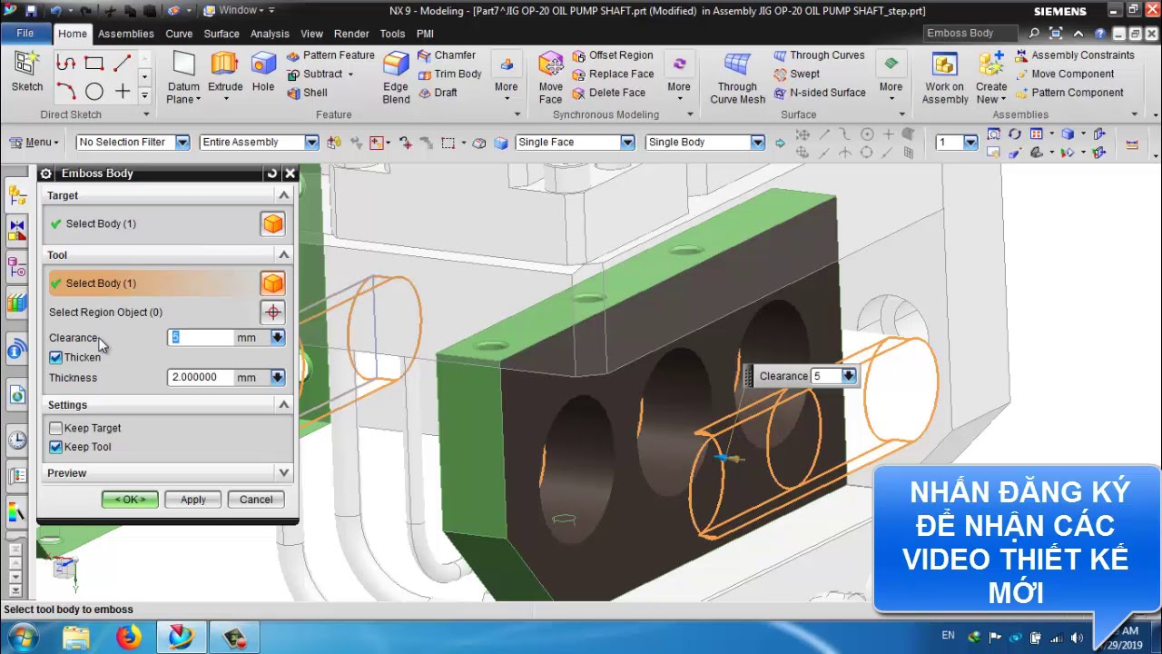Viewport: 1162px width, 654px height.
Task: Open Work on Assembly
Action: click(945, 76)
